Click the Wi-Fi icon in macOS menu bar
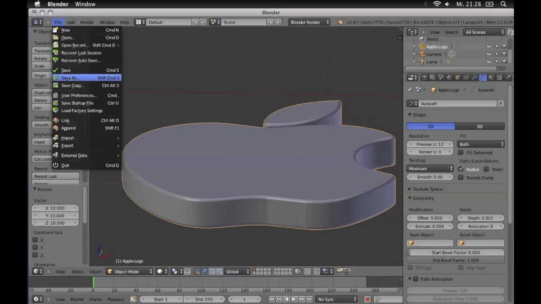 pos(437,4)
